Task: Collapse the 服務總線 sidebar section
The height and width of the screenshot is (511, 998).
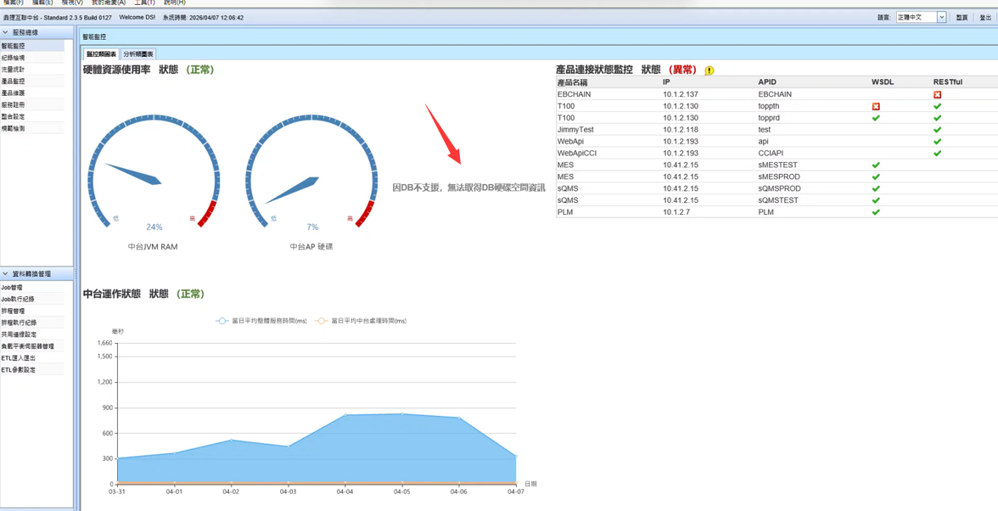Action: 6,32
